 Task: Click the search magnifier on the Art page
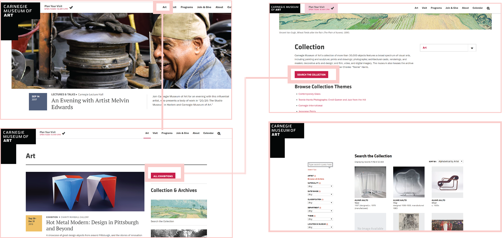click(219, 133)
